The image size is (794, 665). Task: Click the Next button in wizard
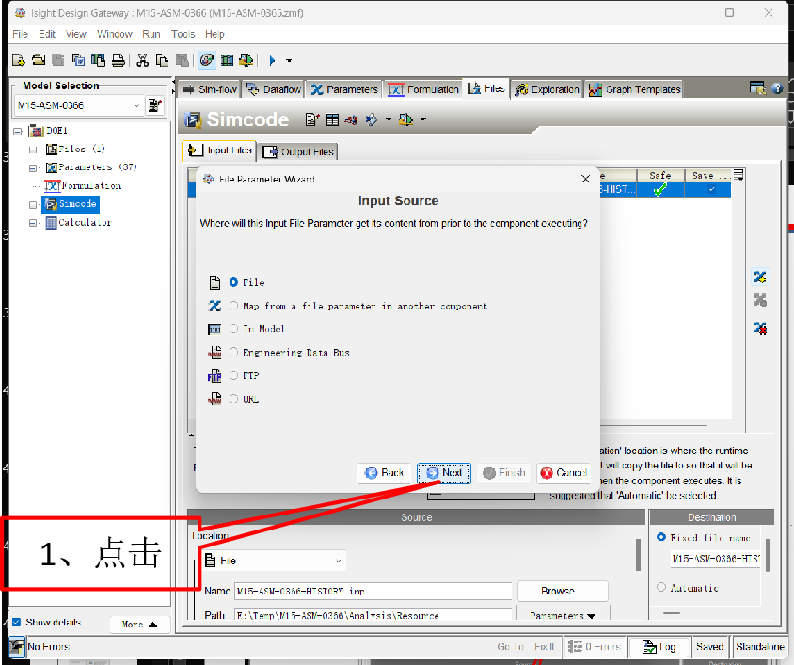pos(443,473)
